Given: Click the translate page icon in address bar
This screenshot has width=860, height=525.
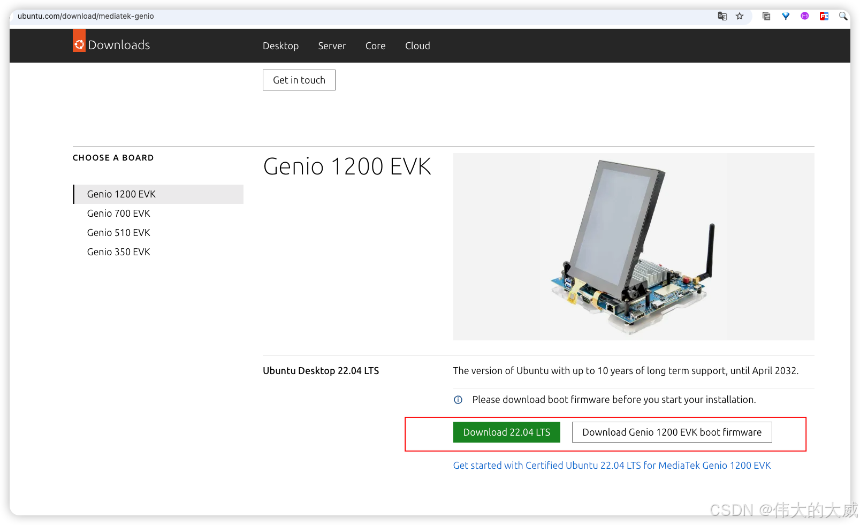Looking at the screenshot, I should point(722,16).
